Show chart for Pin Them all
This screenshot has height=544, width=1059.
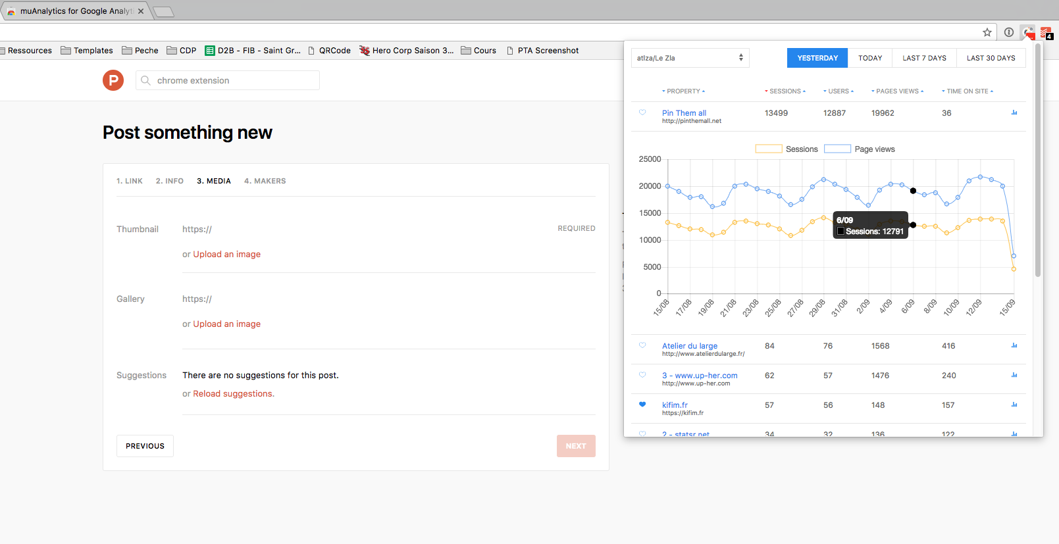(1014, 112)
